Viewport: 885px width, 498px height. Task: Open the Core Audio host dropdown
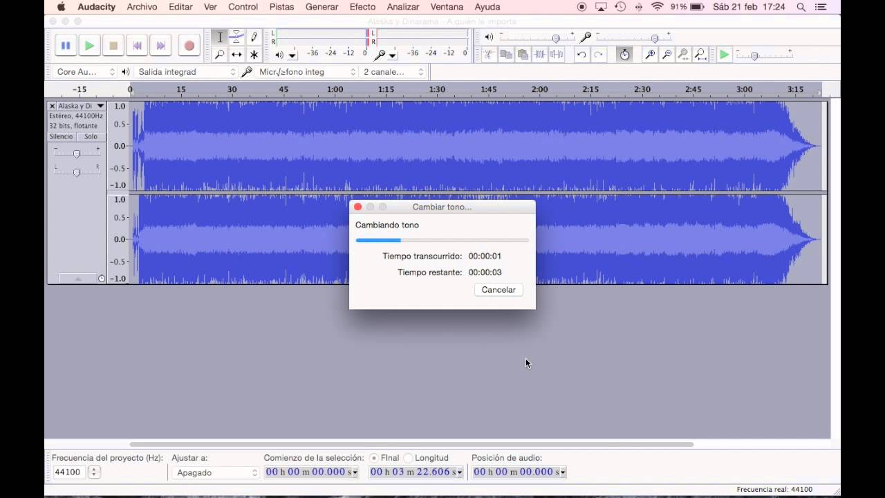pyautogui.click(x=84, y=72)
